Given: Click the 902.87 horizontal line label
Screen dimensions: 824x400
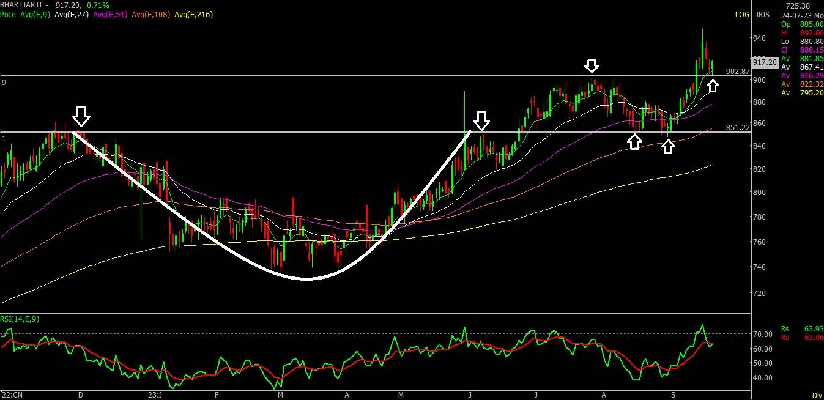Looking at the screenshot, I should [x=738, y=71].
